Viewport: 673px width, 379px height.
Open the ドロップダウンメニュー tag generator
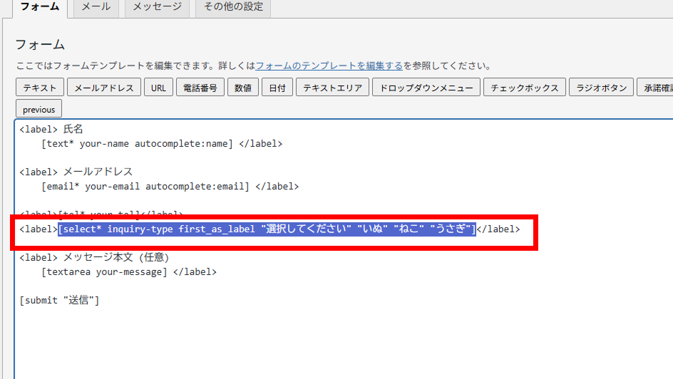(426, 88)
